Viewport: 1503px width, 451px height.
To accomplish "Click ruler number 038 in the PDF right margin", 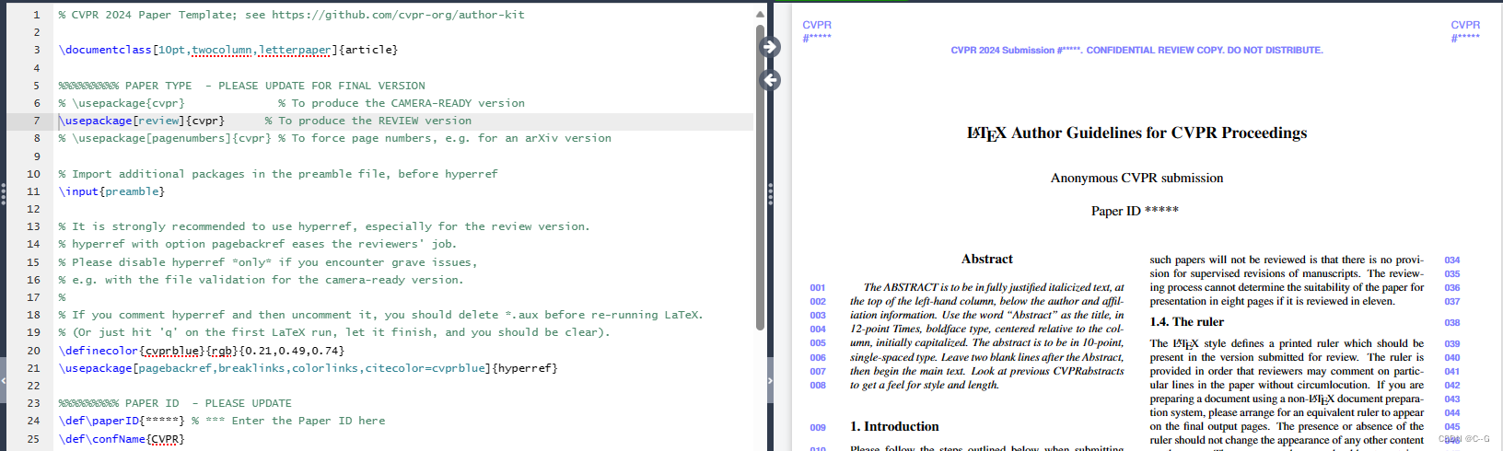I will (x=1452, y=323).
